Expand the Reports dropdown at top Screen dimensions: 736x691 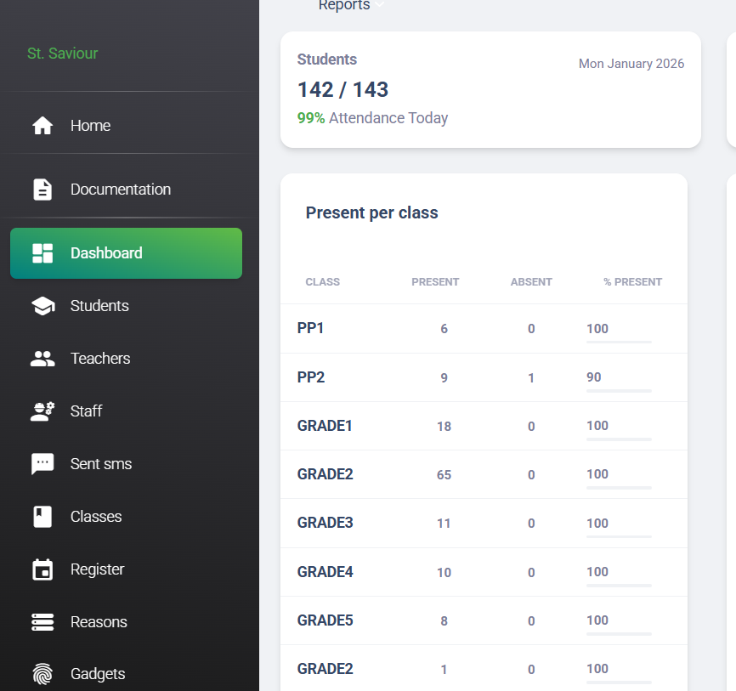coord(350,6)
